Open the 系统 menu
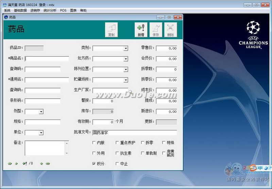 (7, 10)
